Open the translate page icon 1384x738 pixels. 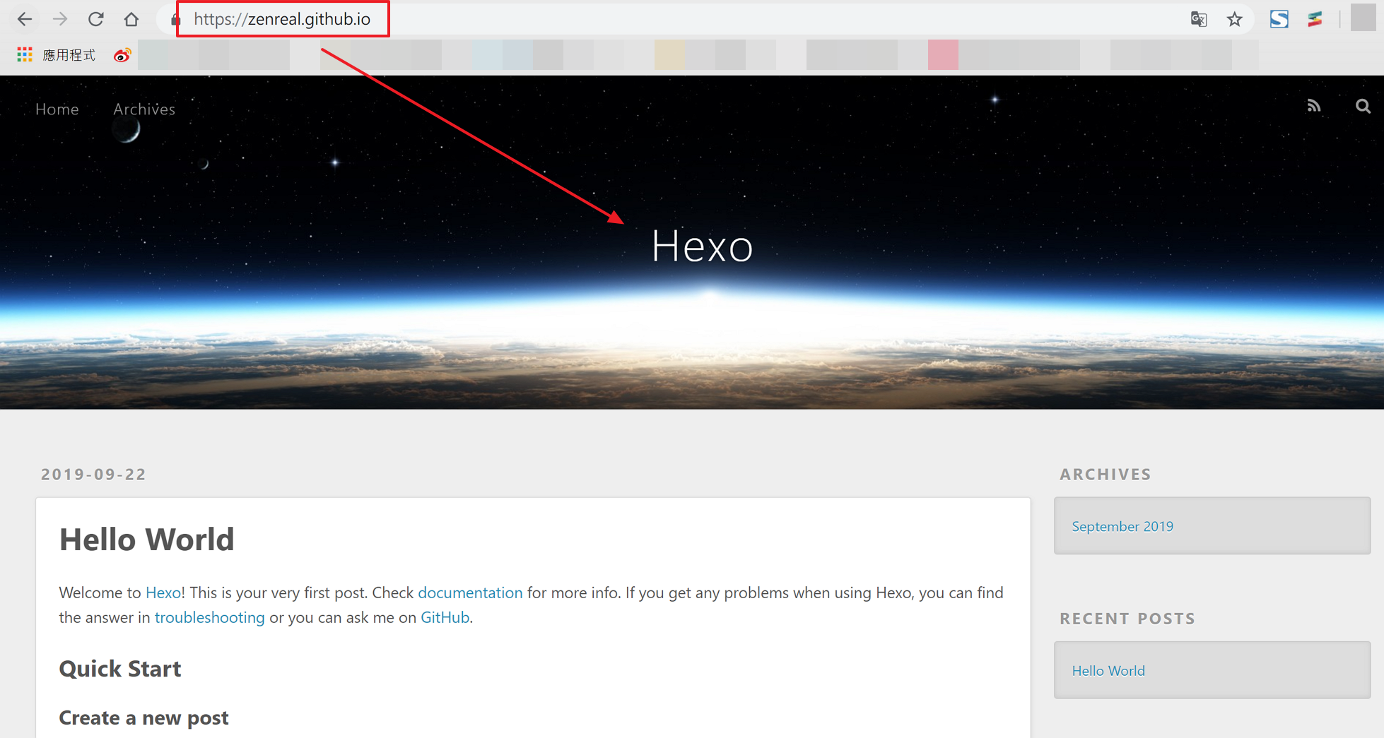[1199, 19]
